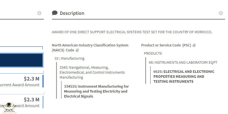Select the 3345 Navigational, Measuring instruments entry
The width and height of the screenshot is (228, 114).
pyautogui.click(x=92, y=72)
